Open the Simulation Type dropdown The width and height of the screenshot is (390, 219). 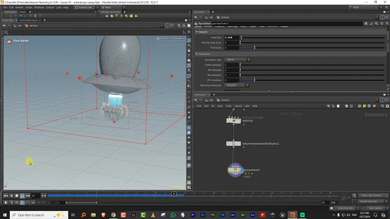237,60
